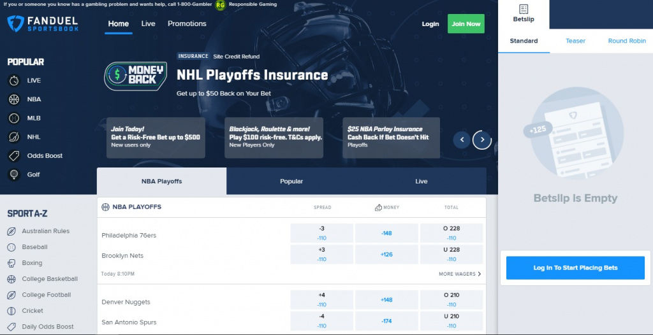
Task: Switch to the Live events tab
Action: click(x=422, y=181)
